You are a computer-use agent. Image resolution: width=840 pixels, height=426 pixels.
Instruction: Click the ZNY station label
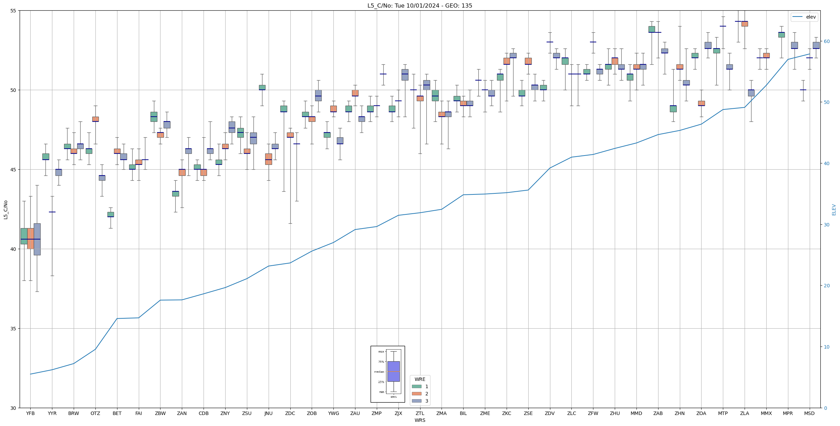225,413
